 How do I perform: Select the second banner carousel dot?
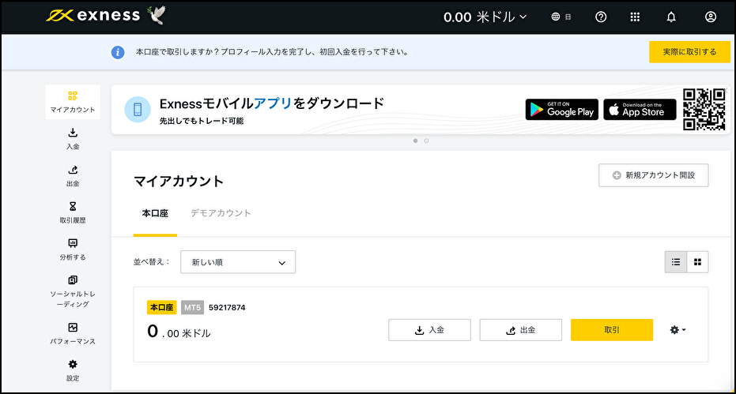pos(426,141)
